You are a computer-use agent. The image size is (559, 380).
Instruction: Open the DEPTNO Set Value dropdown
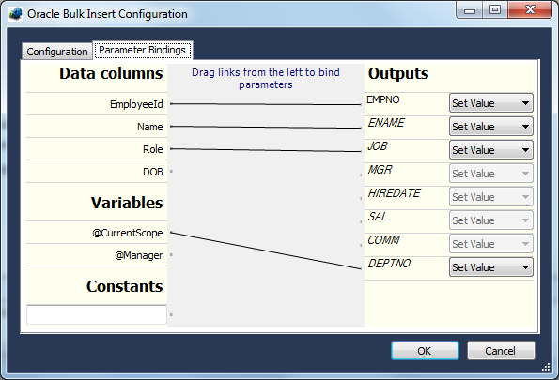491,267
